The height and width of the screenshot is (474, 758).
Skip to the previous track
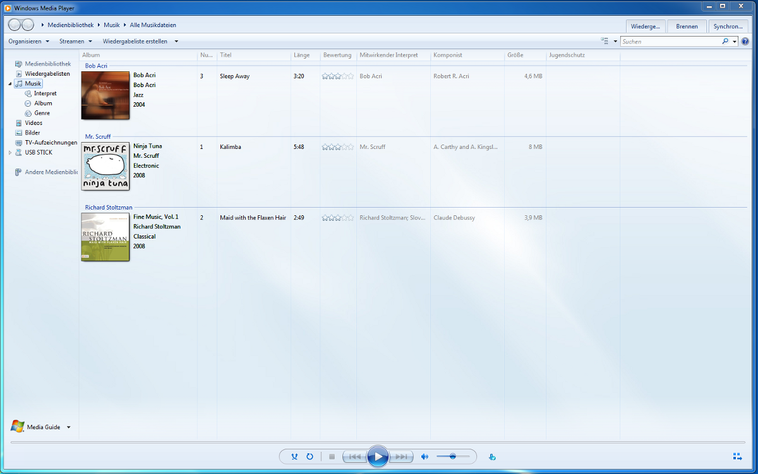pyautogui.click(x=355, y=456)
